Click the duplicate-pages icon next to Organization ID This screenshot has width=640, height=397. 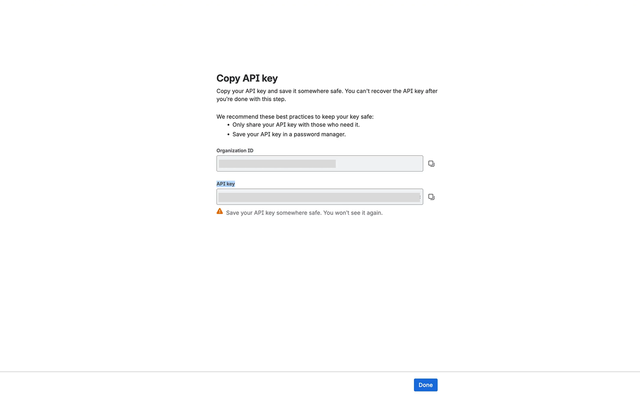(x=431, y=163)
